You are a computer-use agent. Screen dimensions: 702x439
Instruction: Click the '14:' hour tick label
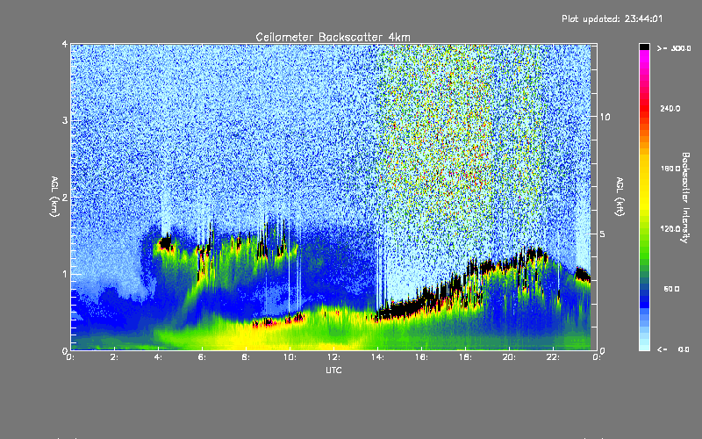pos(378,357)
